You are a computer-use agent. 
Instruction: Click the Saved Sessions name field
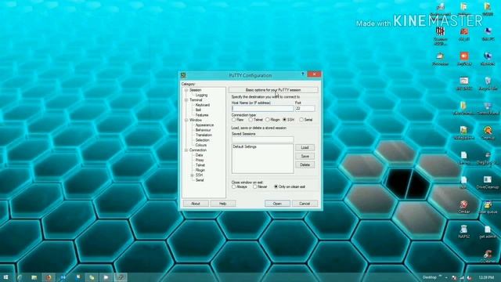click(263, 139)
